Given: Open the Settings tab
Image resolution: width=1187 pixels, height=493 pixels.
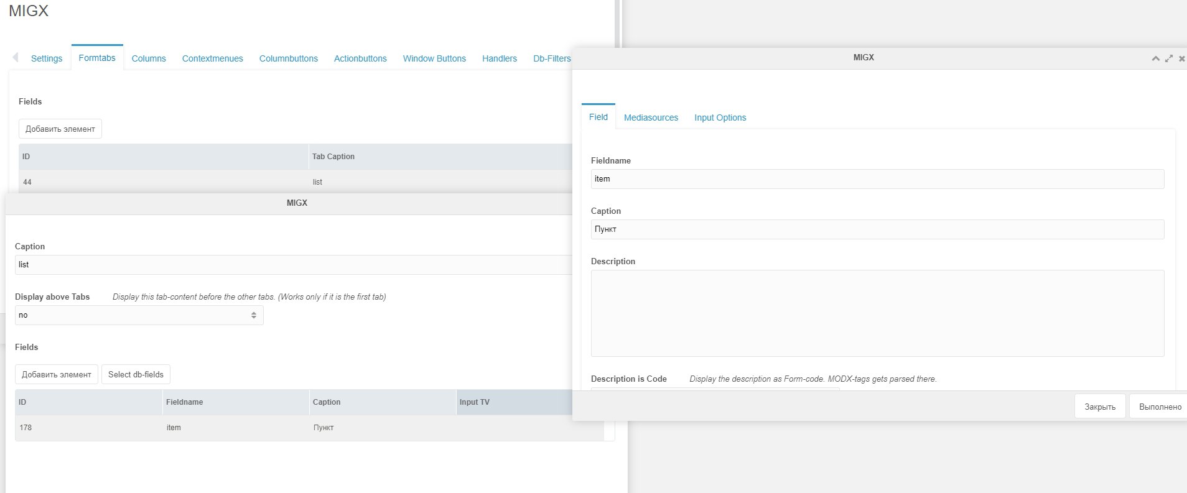Looking at the screenshot, I should click(47, 58).
